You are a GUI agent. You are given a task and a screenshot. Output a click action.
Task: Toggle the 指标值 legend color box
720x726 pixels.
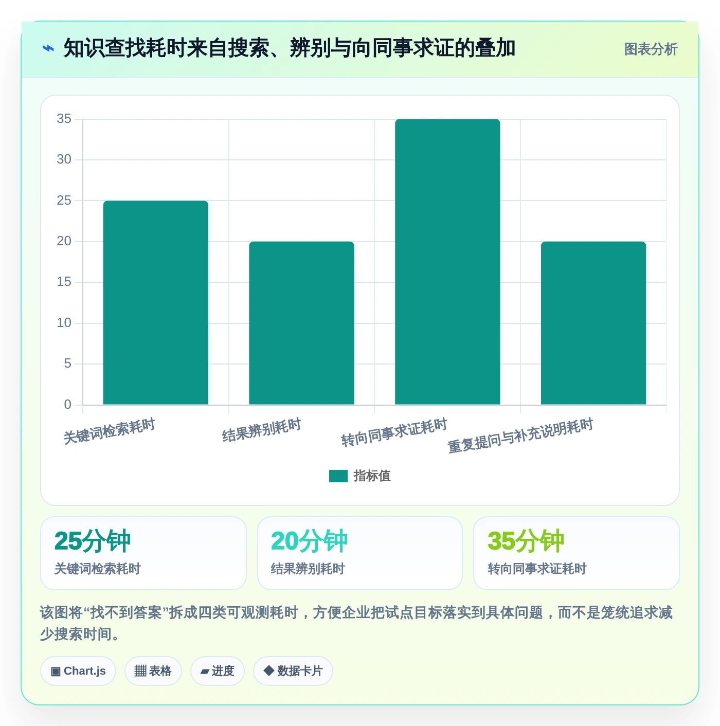pos(338,476)
